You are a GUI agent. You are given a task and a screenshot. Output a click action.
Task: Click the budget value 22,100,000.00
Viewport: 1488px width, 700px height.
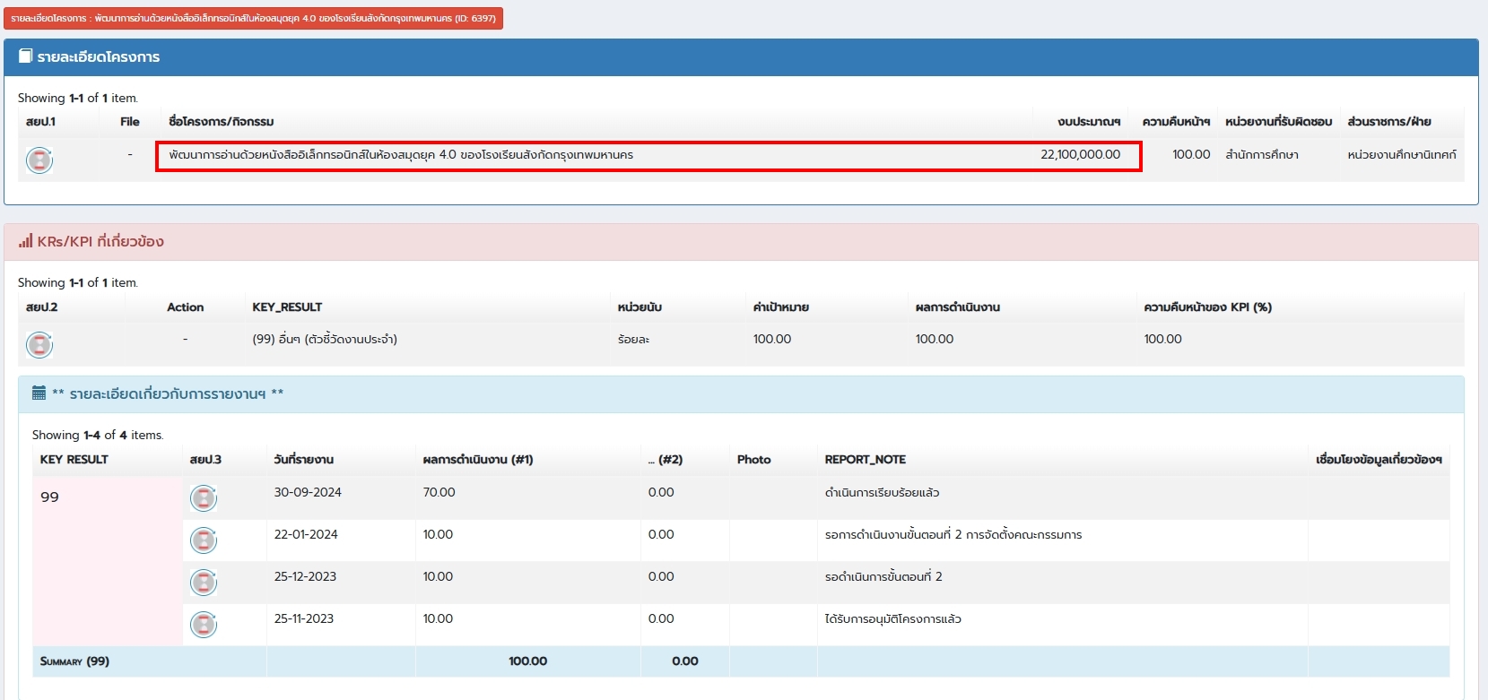(1080, 155)
